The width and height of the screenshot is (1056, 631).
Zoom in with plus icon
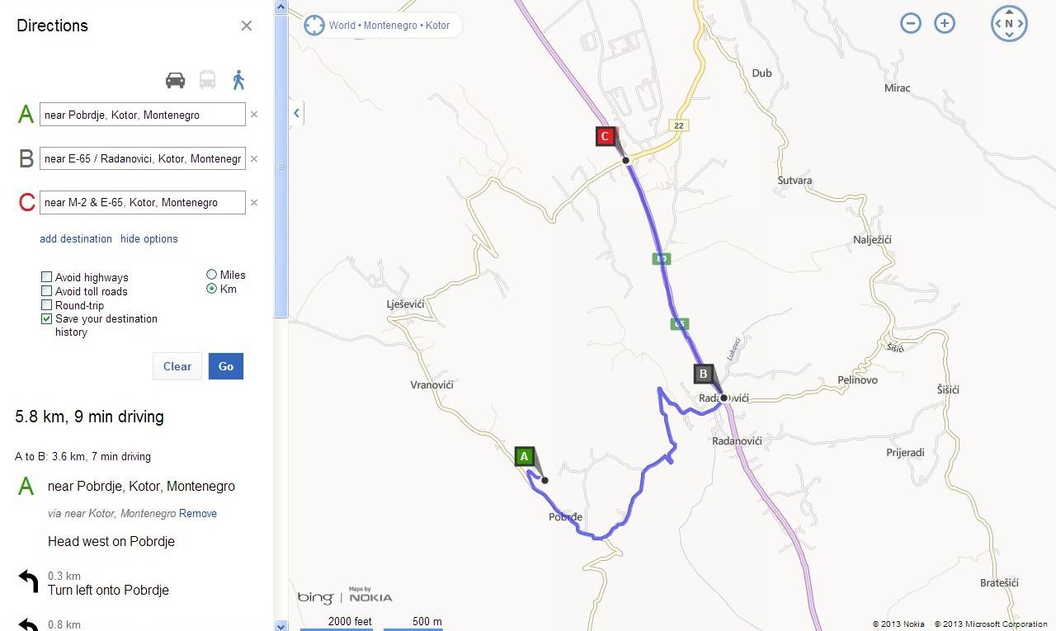[x=945, y=23]
